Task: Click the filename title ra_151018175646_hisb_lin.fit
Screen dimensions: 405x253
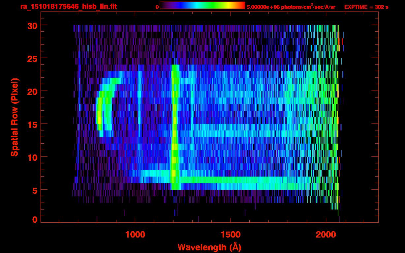Action: pyautogui.click(x=69, y=7)
